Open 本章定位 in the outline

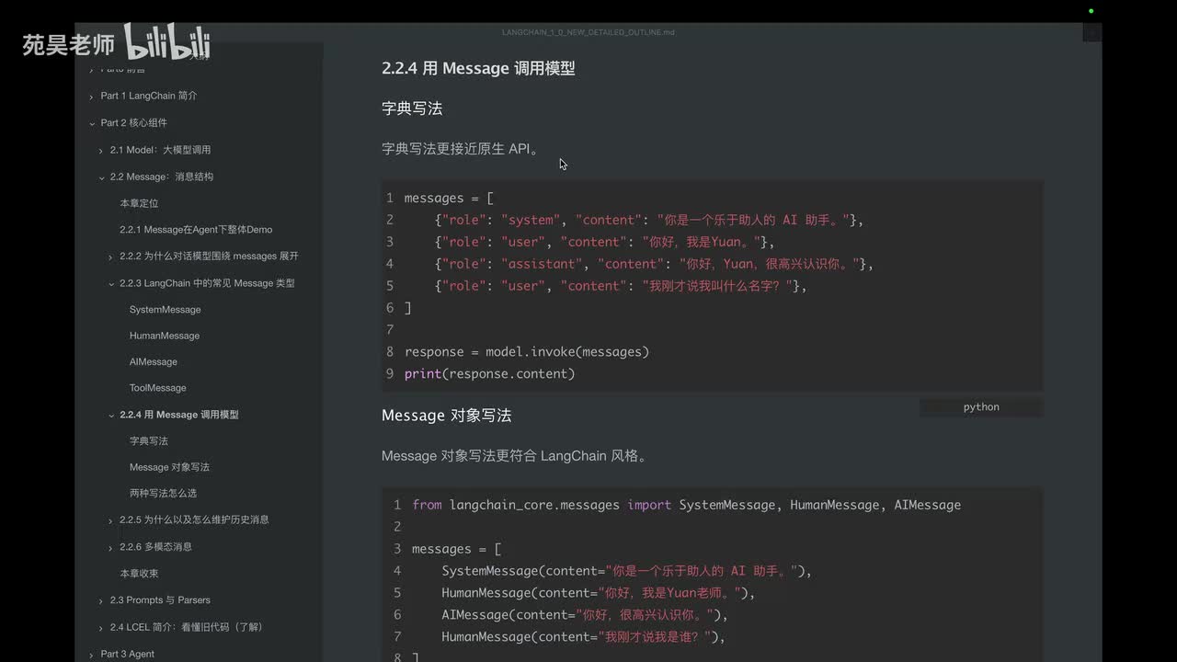pos(140,202)
